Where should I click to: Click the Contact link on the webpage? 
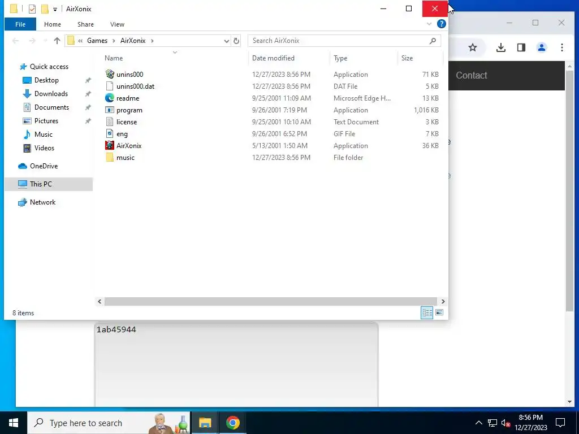(471, 75)
